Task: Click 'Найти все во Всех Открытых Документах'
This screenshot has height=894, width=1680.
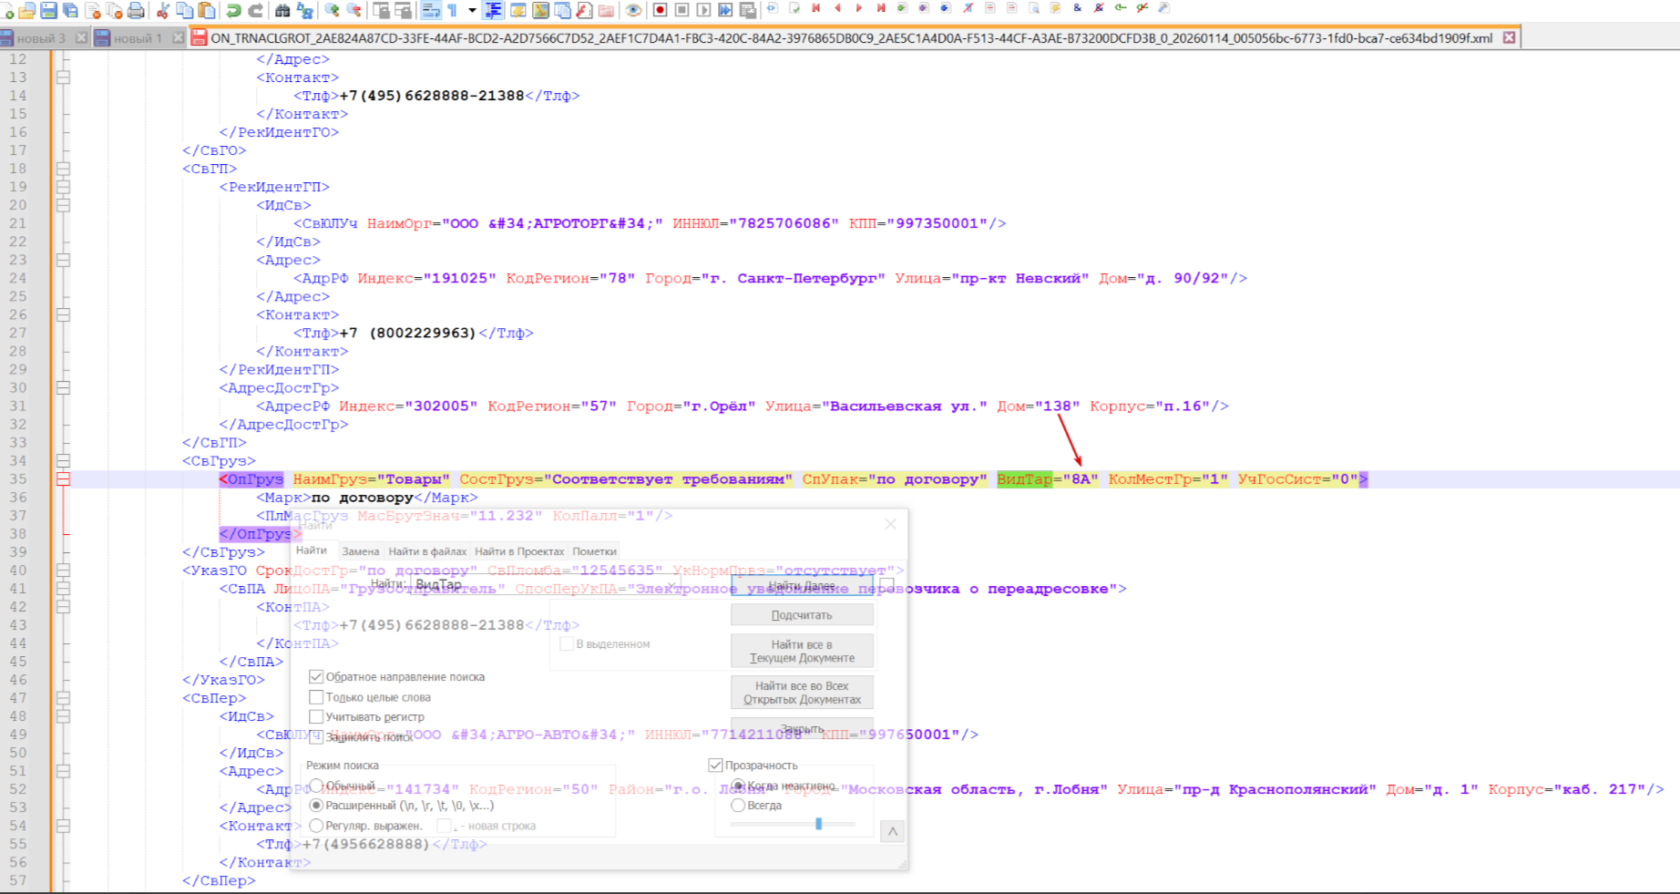Action: tap(802, 693)
